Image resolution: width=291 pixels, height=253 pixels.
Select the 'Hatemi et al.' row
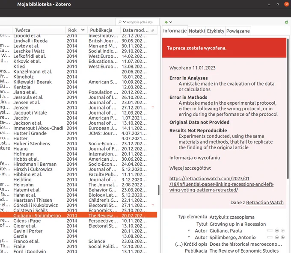point(78,190)
